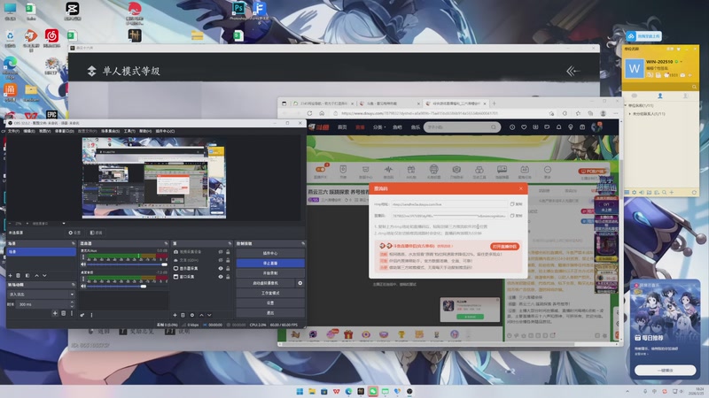Click 工作室模式 button in OBS

270,293
